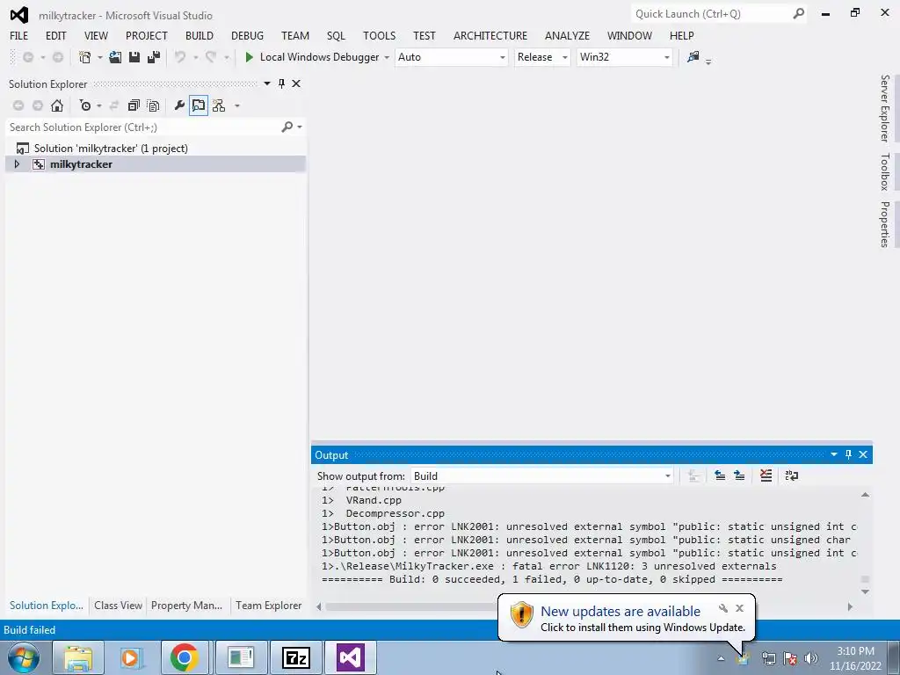Toggle the Preview Selected Items icon
The height and width of the screenshot is (675, 900).
199,105
